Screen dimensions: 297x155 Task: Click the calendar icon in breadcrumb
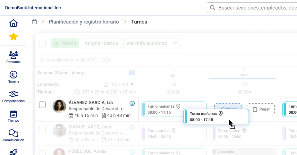click(x=34, y=22)
